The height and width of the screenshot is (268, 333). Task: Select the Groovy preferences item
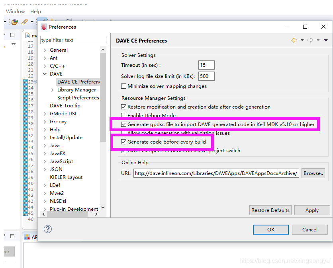point(58,122)
